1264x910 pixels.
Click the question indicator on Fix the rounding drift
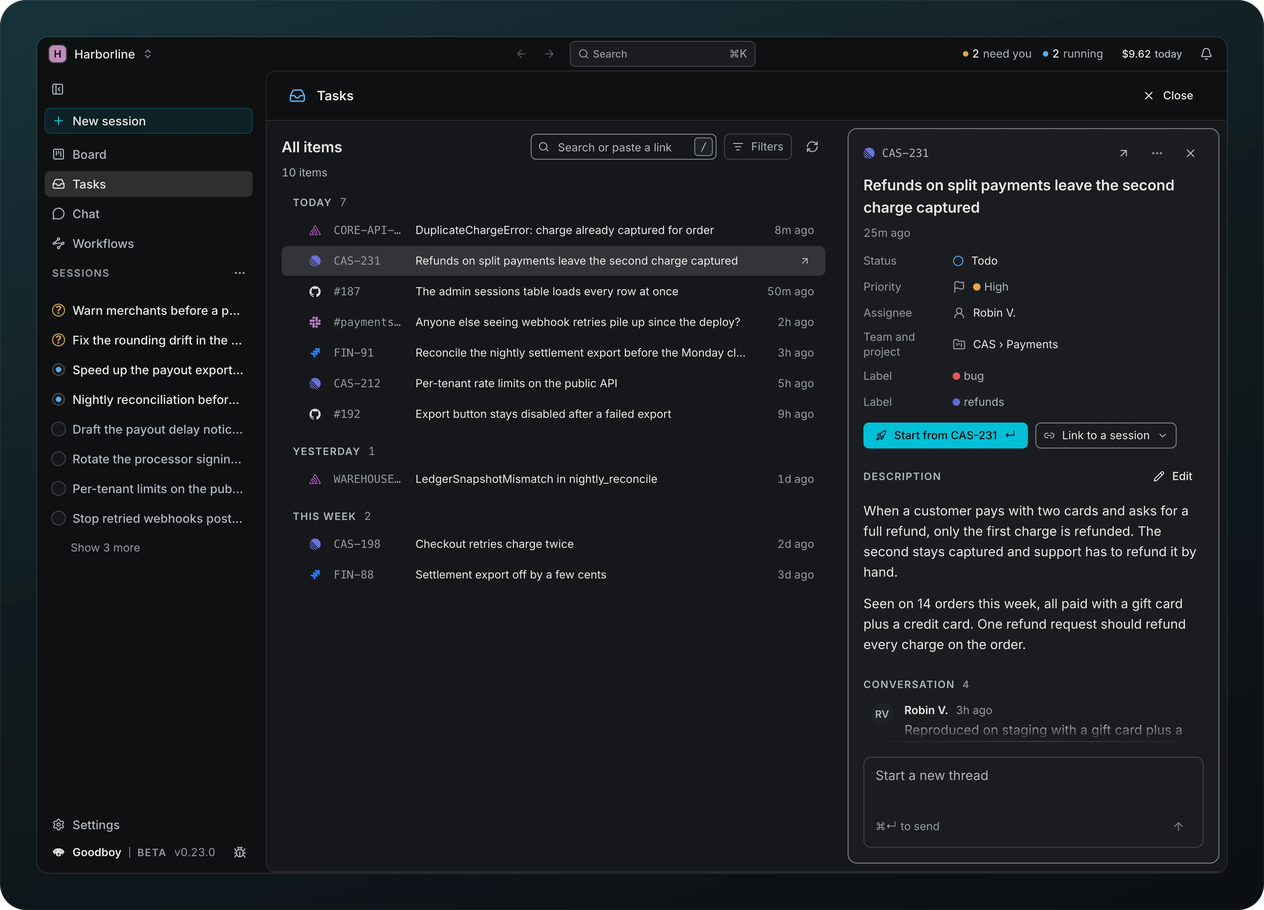[x=58, y=340]
